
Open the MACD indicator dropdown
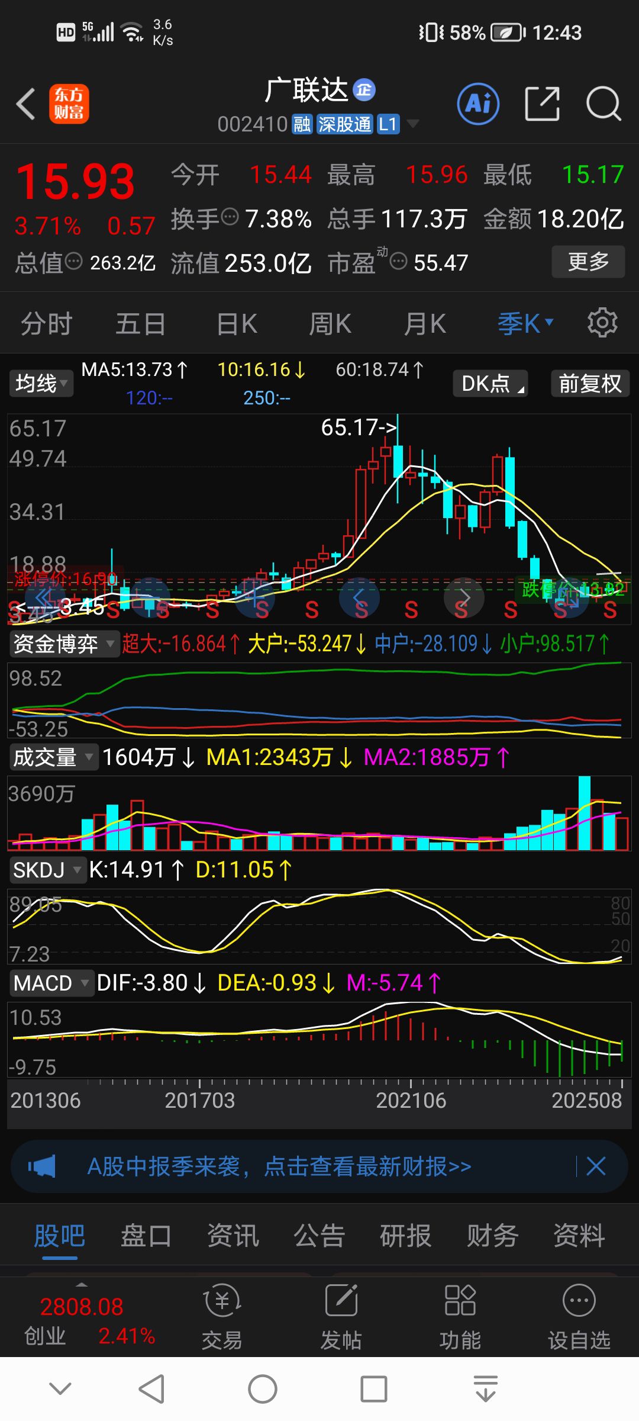pos(51,983)
